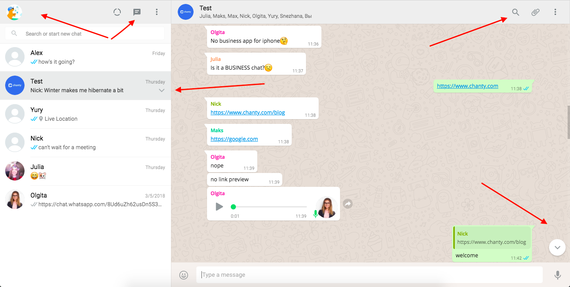Viewport: 570px width, 287px height.
Task: Open the sidebar three-dot menu
Action: click(x=157, y=12)
